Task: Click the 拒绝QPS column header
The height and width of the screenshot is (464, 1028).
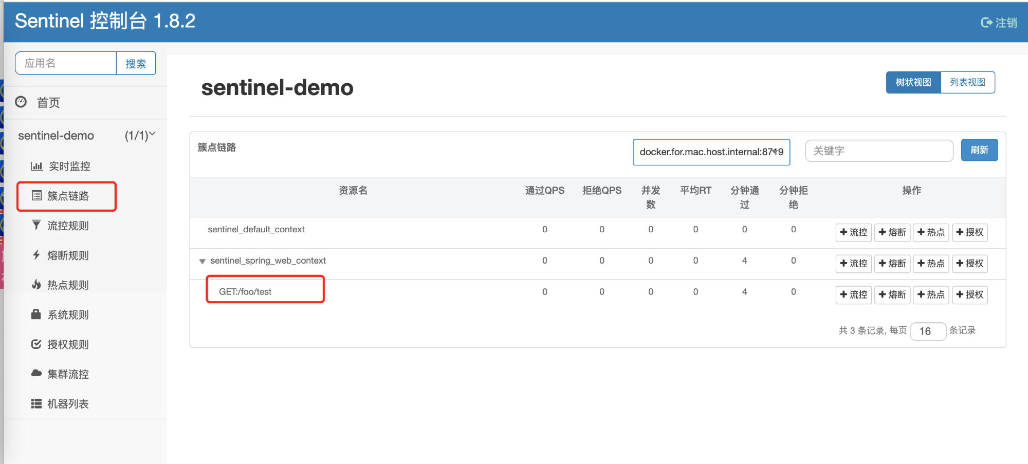Action: [602, 191]
